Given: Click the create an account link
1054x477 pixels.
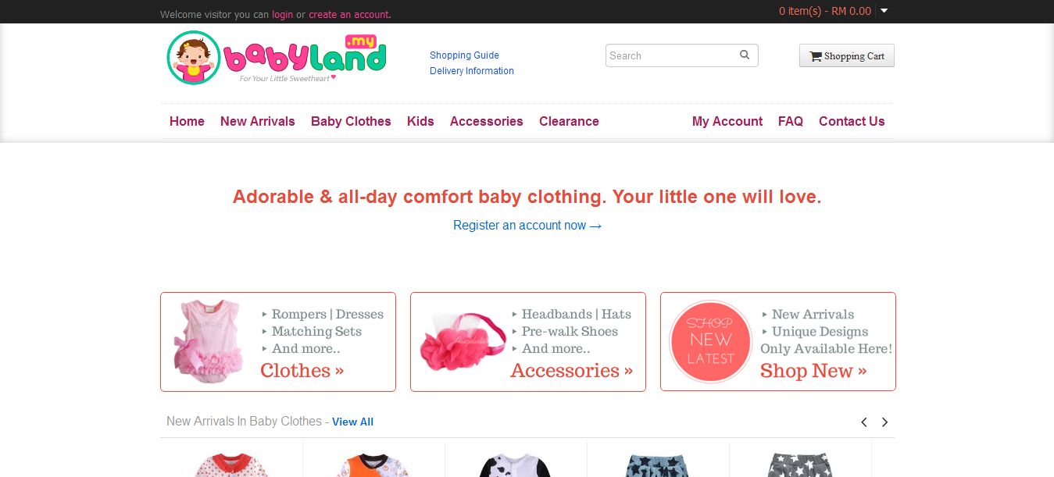Looking at the screenshot, I should tap(348, 15).
